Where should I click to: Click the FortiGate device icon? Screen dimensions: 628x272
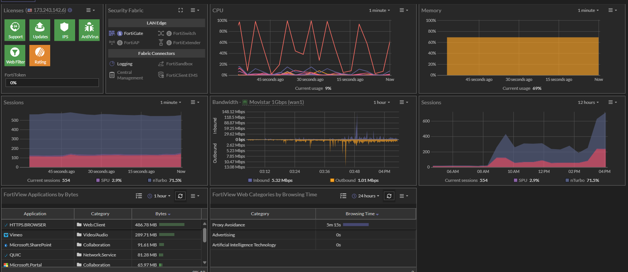112,33
